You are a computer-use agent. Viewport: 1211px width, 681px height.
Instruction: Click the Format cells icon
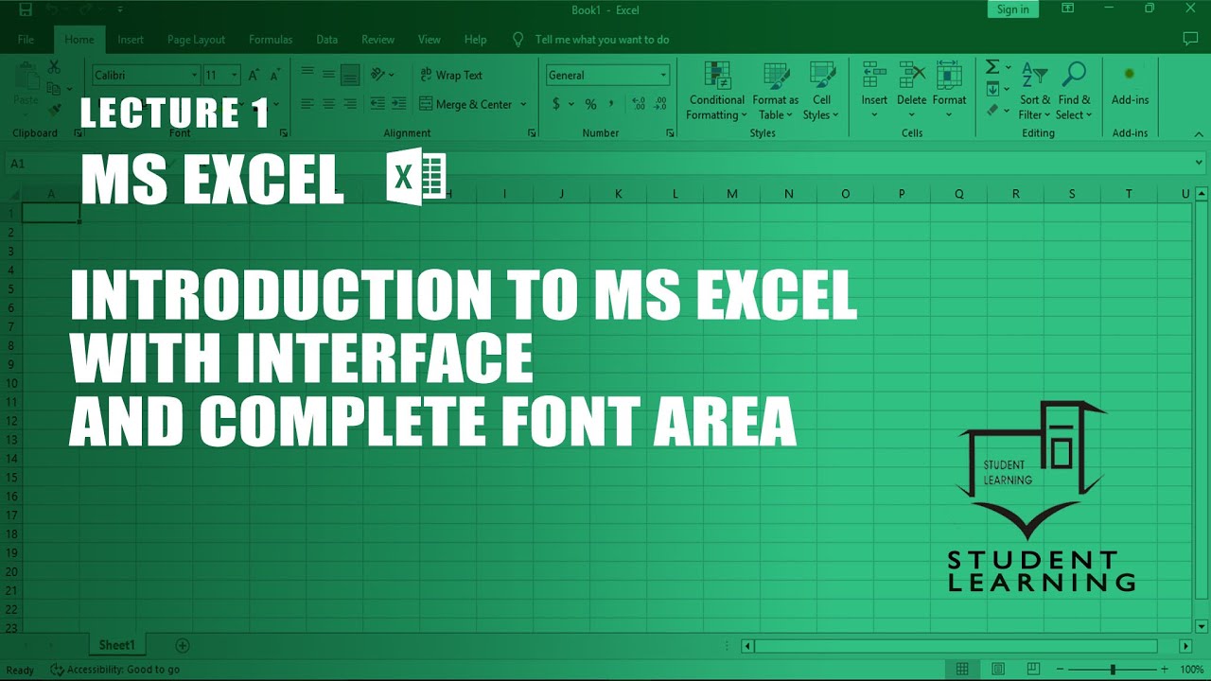[x=949, y=76]
